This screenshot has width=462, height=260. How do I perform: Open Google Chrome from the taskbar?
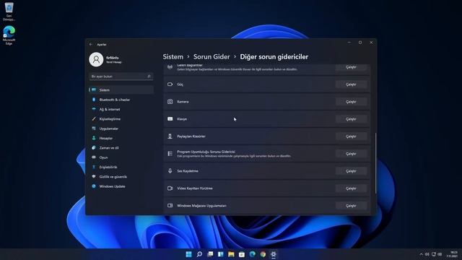(263, 254)
